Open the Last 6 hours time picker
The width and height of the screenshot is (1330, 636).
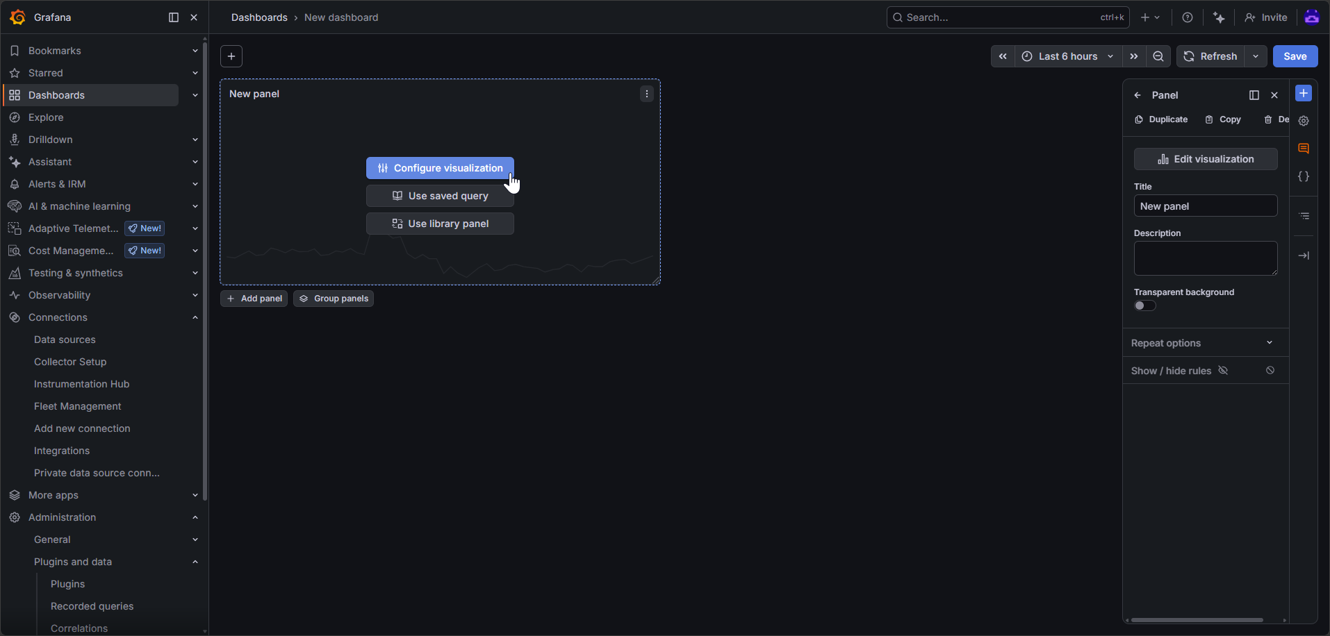click(x=1068, y=56)
